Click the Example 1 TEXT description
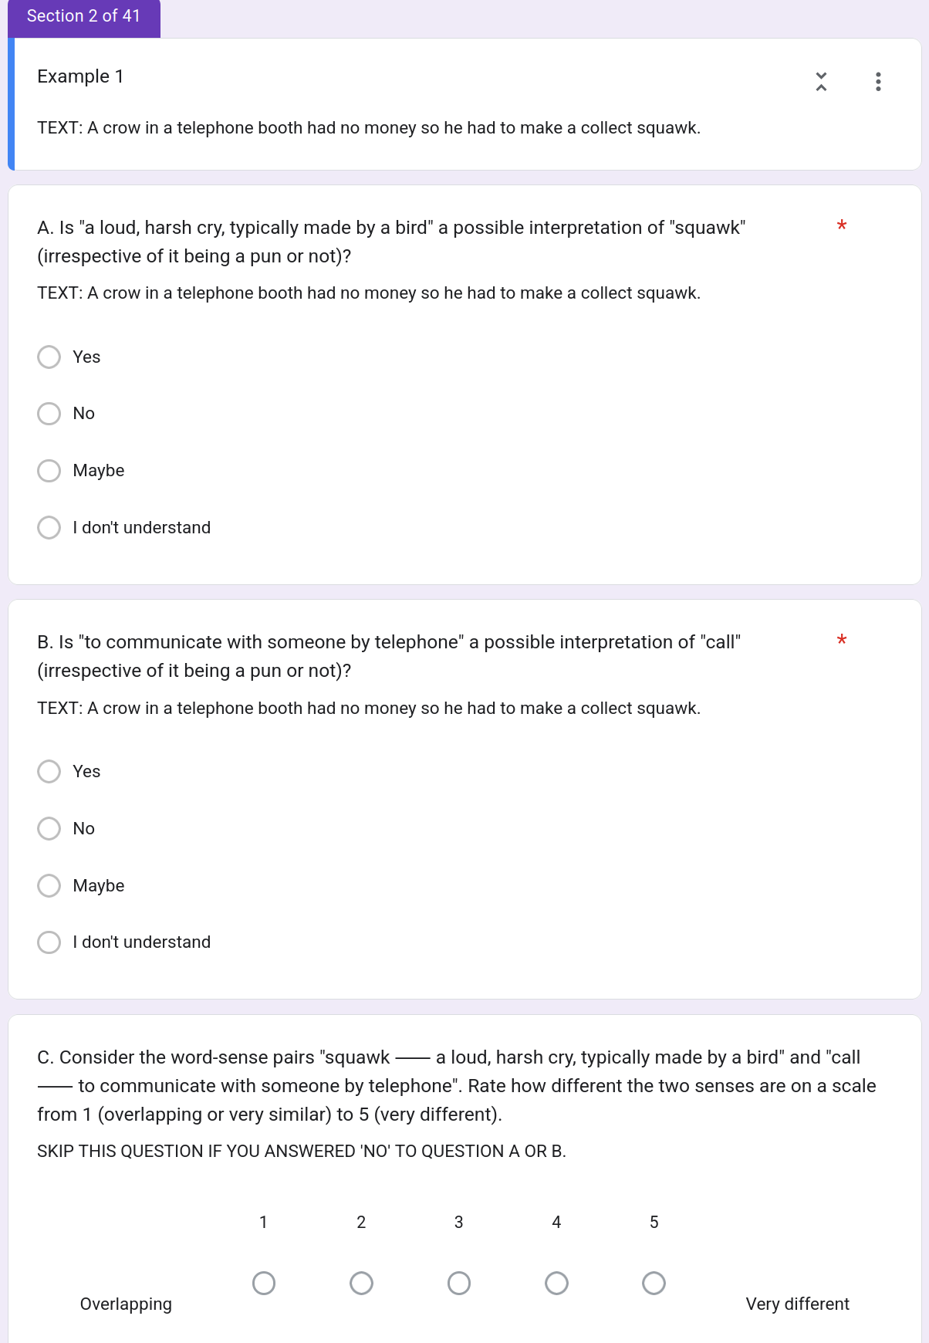The height and width of the screenshot is (1343, 929). tap(369, 128)
